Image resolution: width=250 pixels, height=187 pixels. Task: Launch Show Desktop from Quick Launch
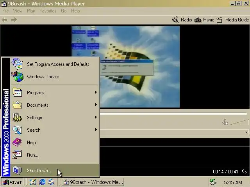[x=33, y=182]
